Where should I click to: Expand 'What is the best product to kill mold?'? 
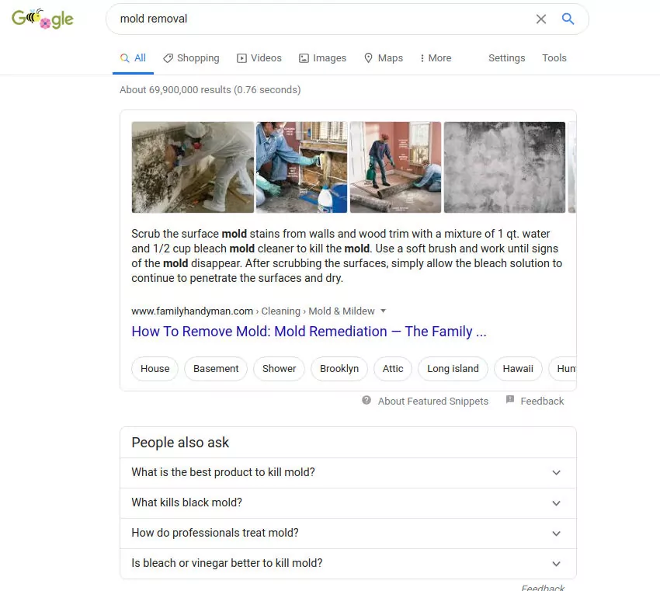pos(348,473)
